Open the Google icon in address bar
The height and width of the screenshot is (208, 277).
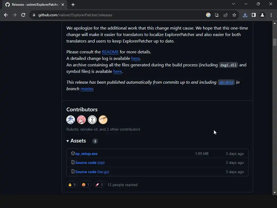208,15
